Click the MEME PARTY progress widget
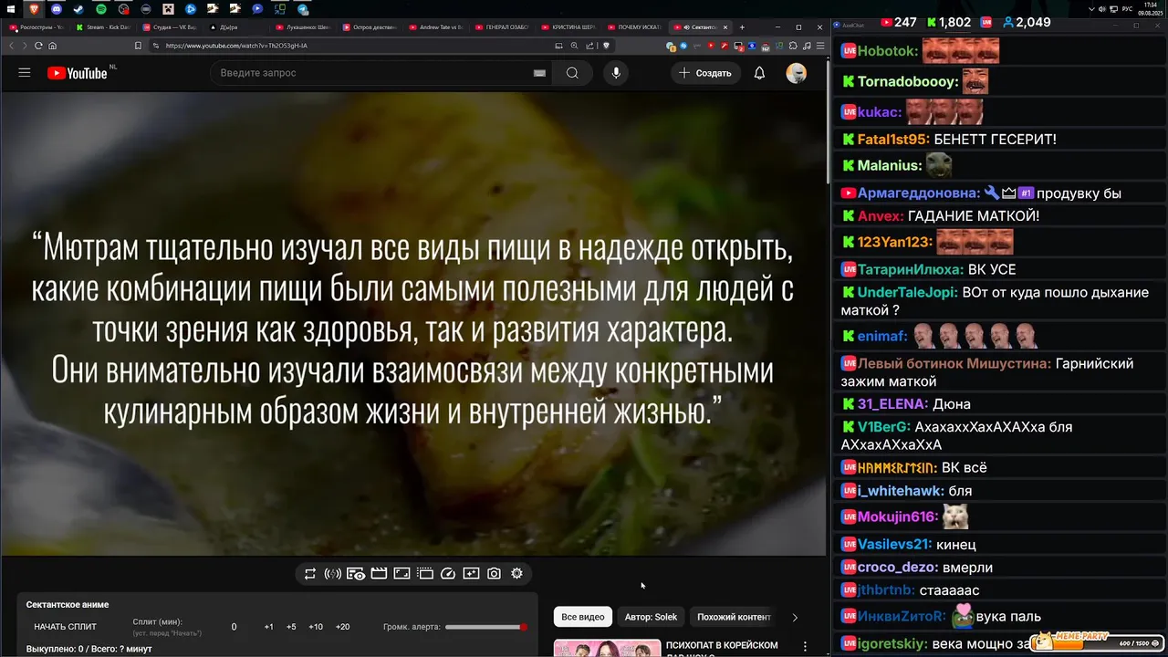The width and height of the screenshot is (1168, 657). (1097, 642)
